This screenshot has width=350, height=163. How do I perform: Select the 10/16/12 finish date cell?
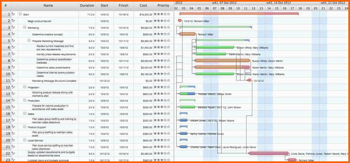coord(123,154)
